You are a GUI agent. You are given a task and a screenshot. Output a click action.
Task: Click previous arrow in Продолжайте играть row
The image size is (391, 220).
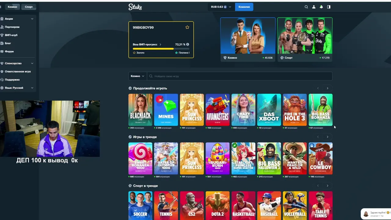tap(318, 88)
